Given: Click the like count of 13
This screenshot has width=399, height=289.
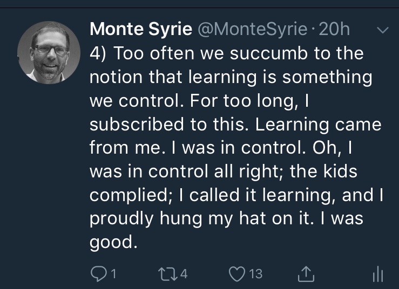Looking at the screenshot, I should (256, 274).
